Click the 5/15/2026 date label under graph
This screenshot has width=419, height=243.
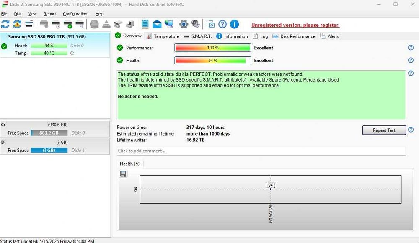(270, 214)
